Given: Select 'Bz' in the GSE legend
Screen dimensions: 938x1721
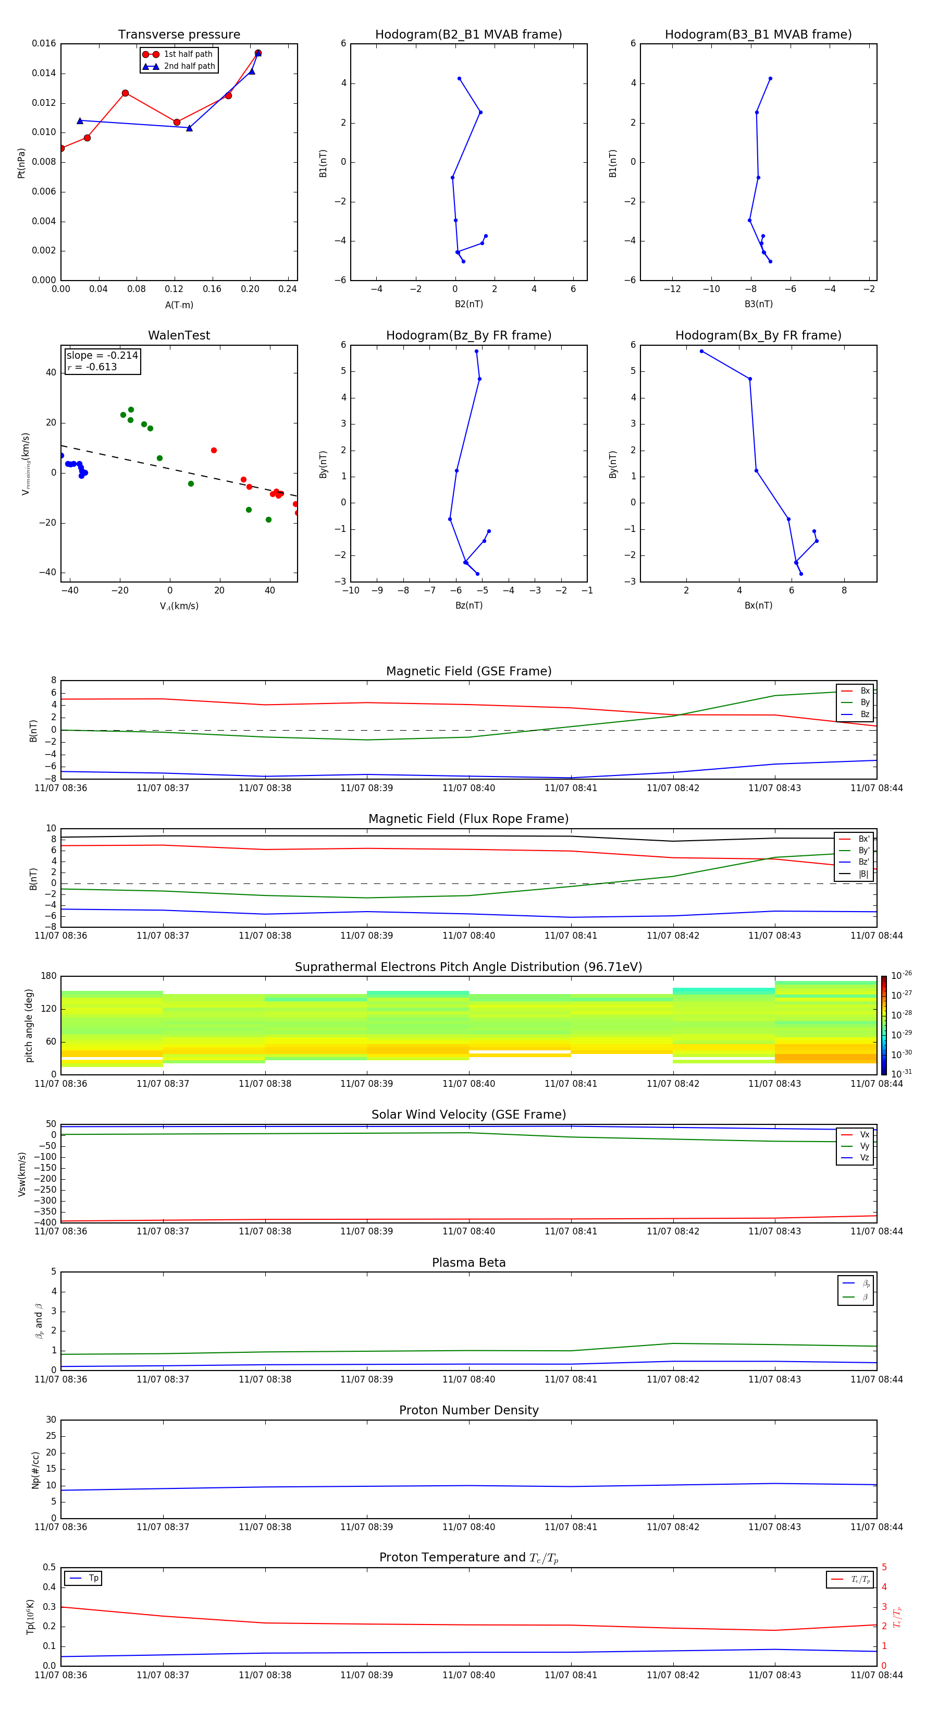Looking at the screenshot, I should tap(855, 714).
